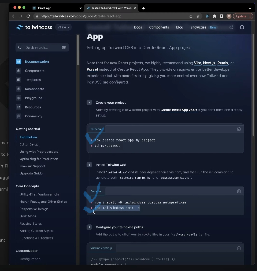Open Optimizing for Production page
This screenshot has width=257, height=271.
pyautogui.click(x=39, y=159)
